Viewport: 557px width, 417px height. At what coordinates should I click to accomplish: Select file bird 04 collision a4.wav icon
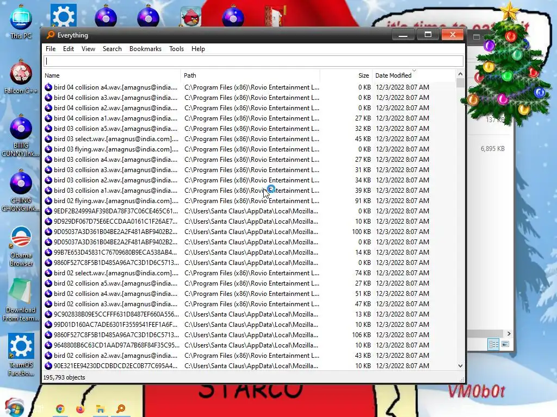coord(48,87)
